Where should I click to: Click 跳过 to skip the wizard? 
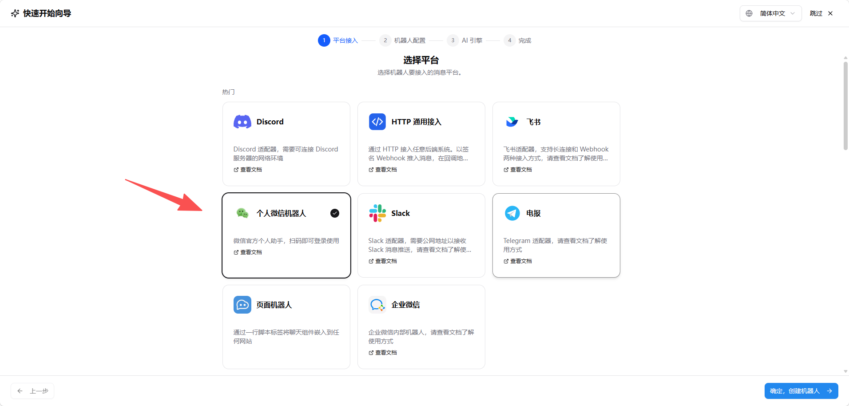[x=816, y=13]
